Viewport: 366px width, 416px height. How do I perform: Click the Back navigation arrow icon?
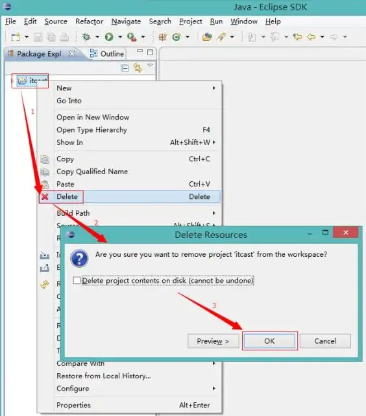(x=311, y=37)
